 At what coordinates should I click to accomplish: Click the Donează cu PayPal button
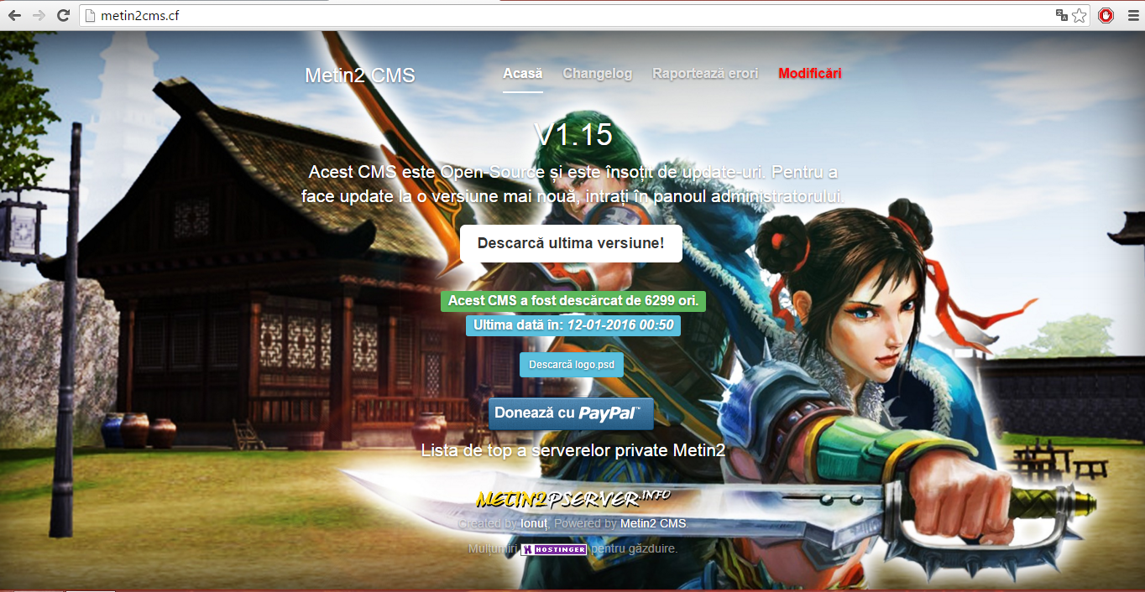(571, 413)
